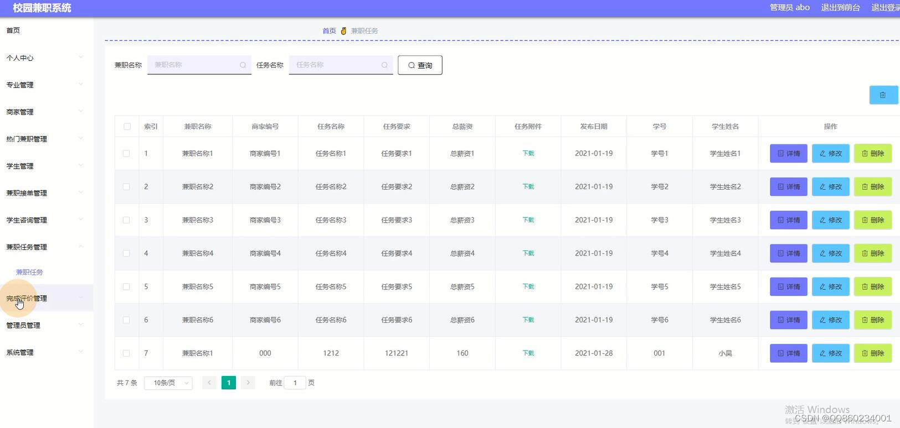Click 下载 link in row 2
Image resolution: width=900 pixels, height=428 pixels.
pos(528,187)
